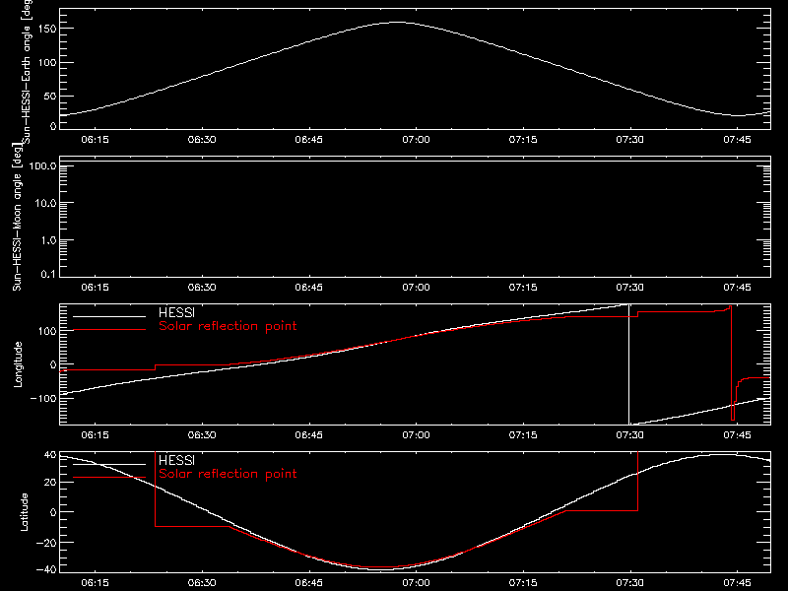
Task: Click Solar reflection point legend in Longitude plot
Action: click(x=228, y=326)
